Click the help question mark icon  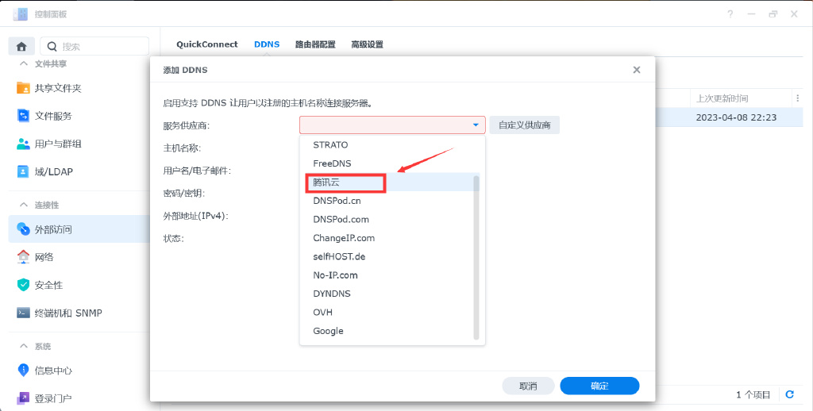click(x=730, y=14)
